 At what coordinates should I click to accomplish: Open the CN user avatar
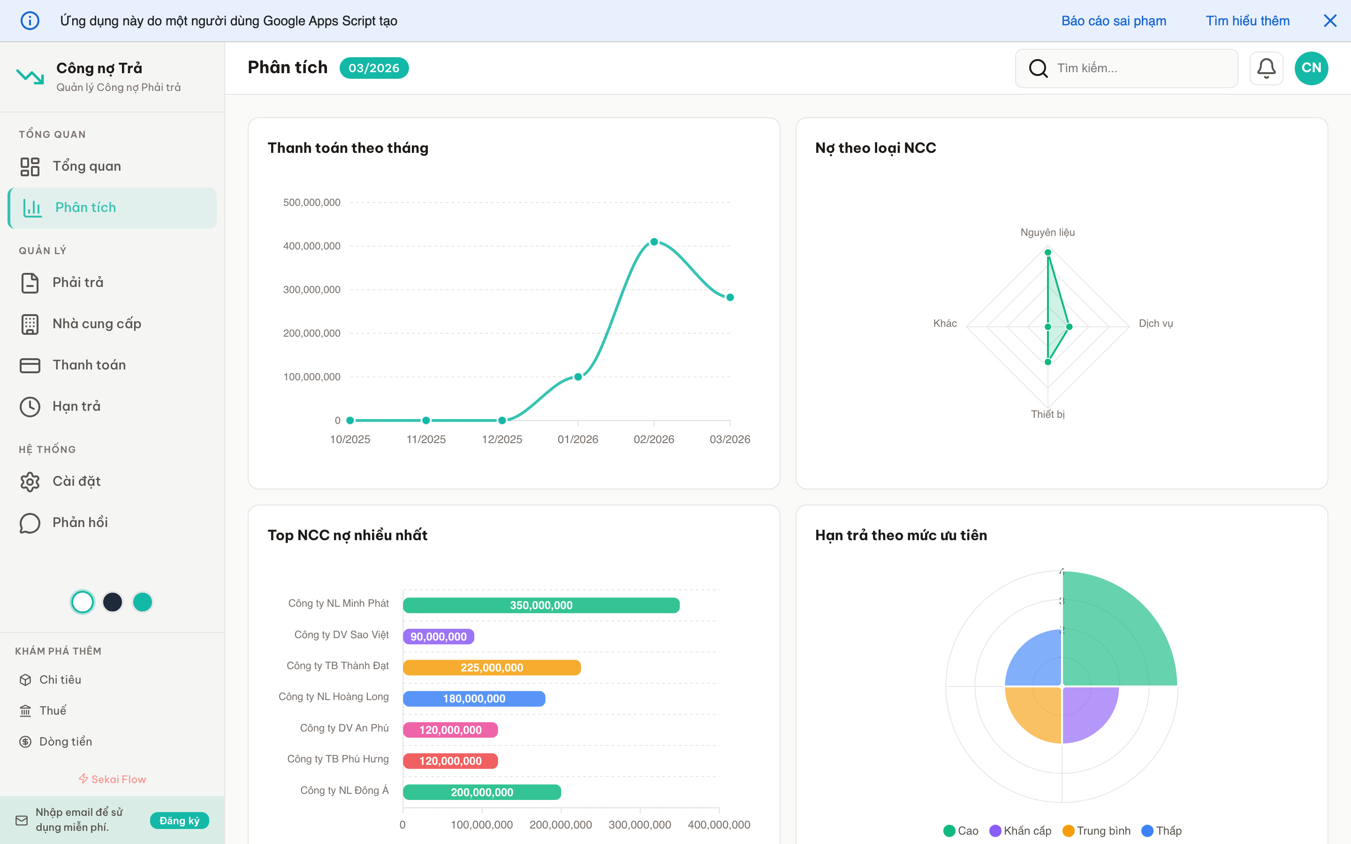[1311, 68]
